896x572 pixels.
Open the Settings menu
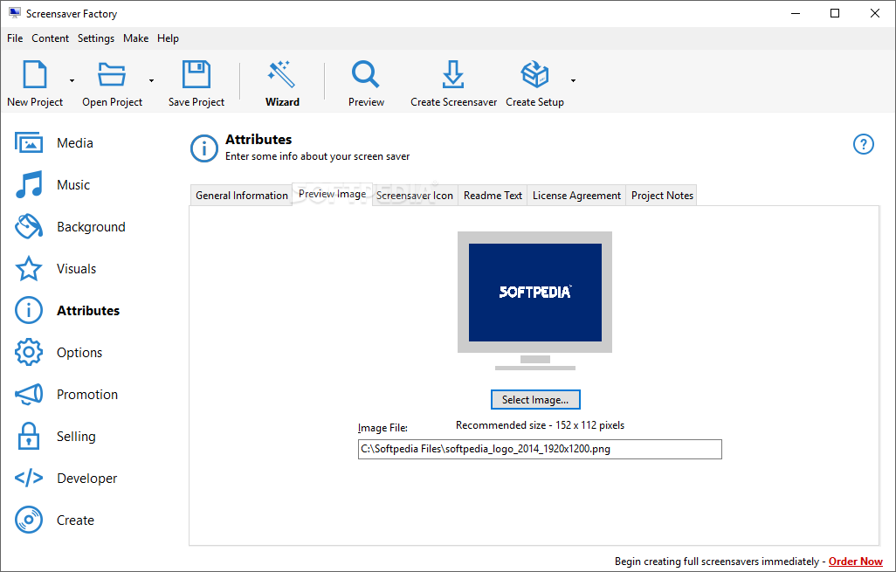(x=96, y=38)
